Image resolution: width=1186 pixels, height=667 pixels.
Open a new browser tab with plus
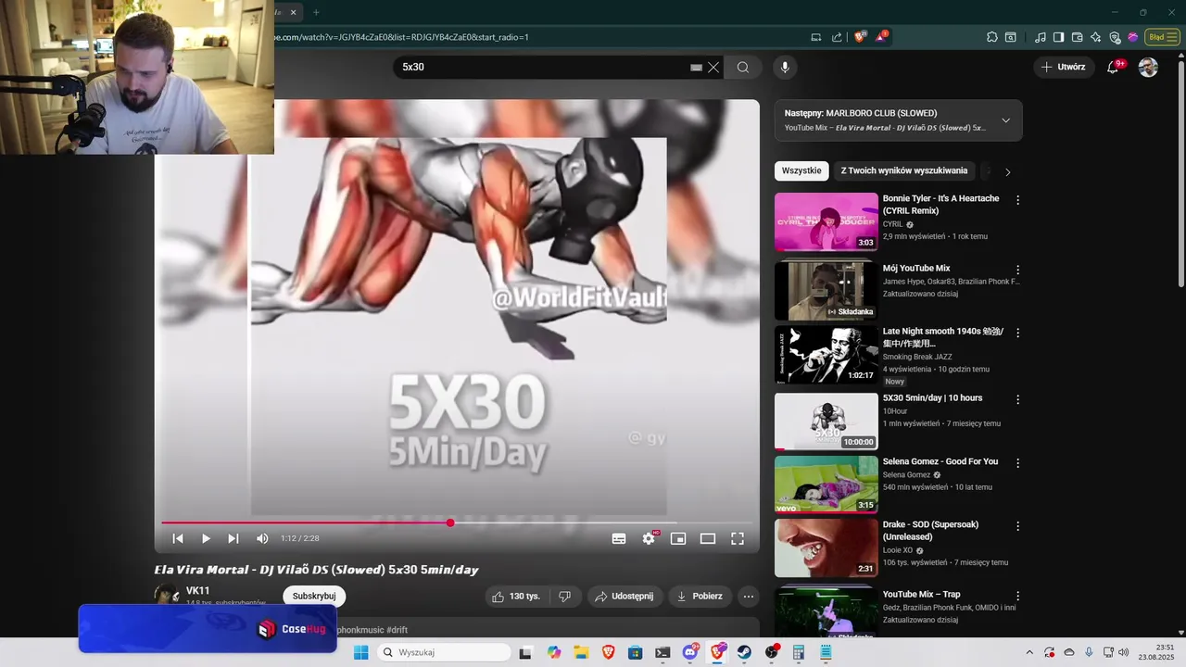pyautogui.click(x=316, y=12)
